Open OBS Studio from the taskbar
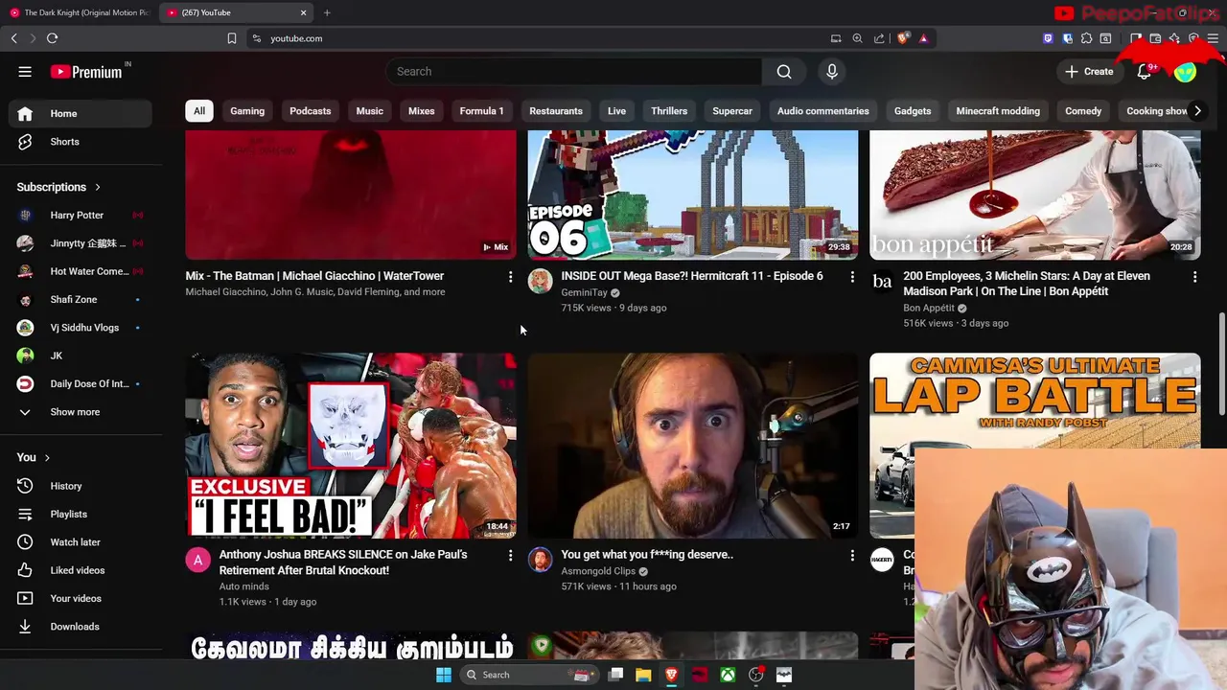The width and height of the screenshot is (1227, 690). pos(756,675)
